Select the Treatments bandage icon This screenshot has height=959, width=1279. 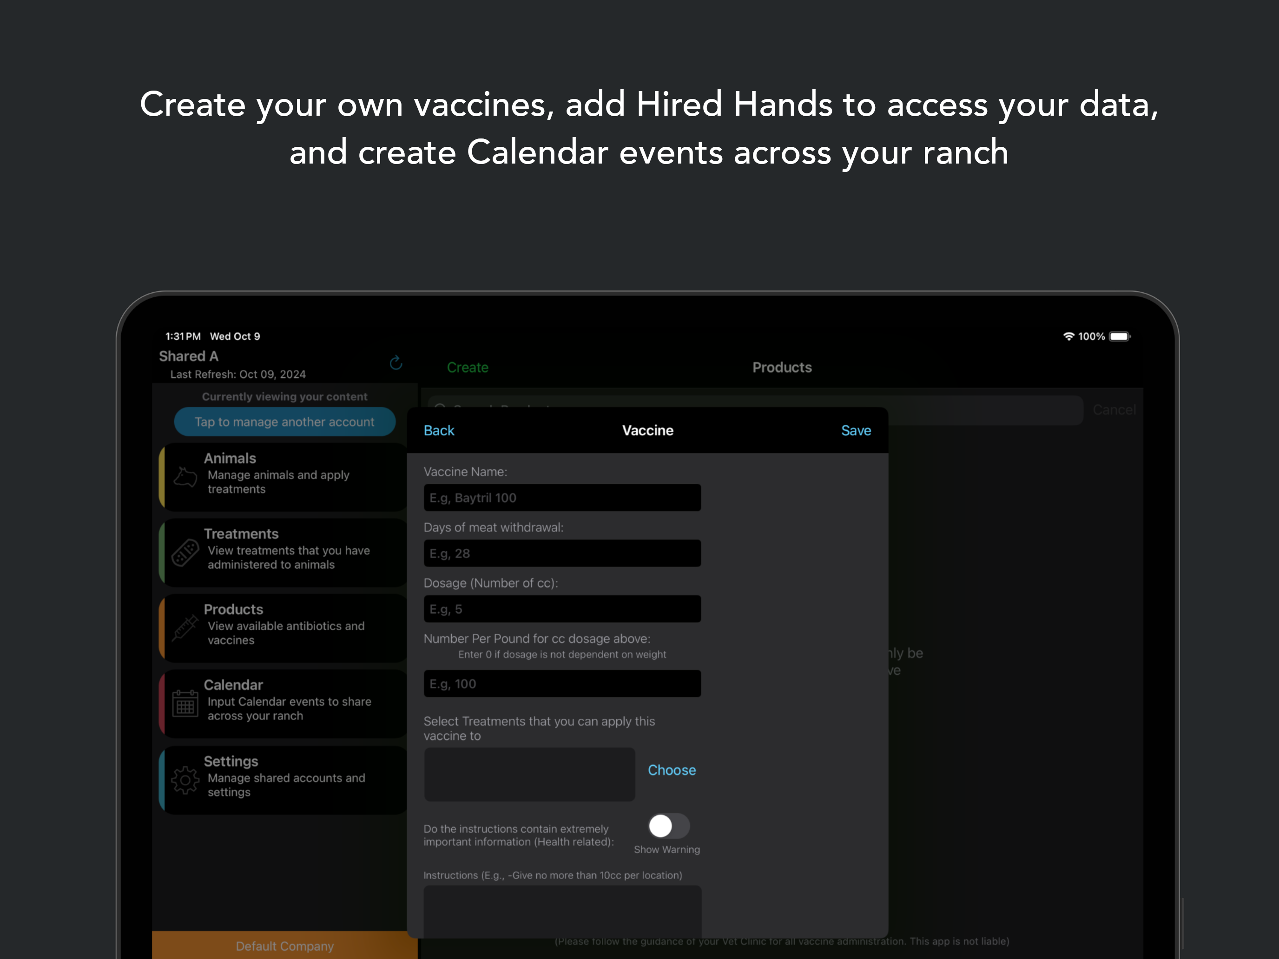pos(185,552)
